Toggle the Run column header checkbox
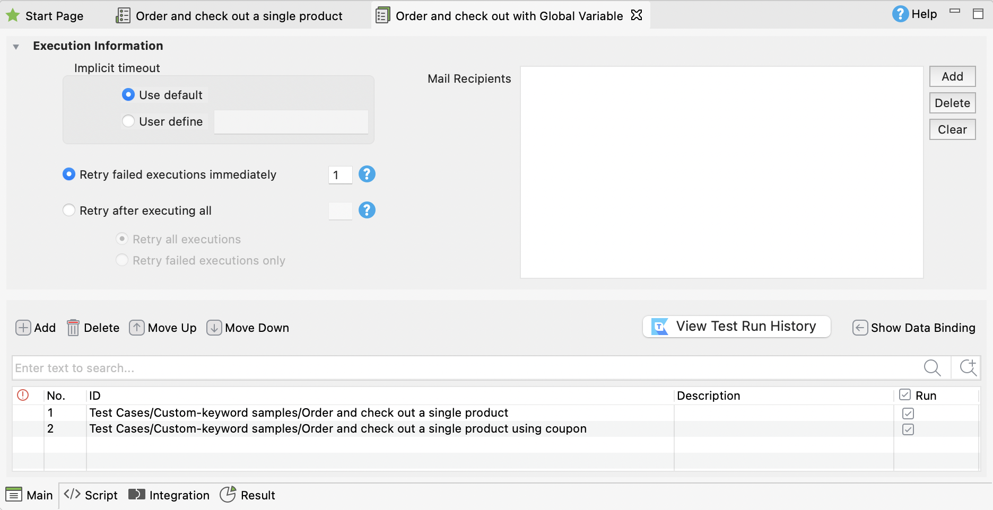Image resolution: width=993 pixels, height=510 pixels. pyautogui.click(x=905, y=395)
